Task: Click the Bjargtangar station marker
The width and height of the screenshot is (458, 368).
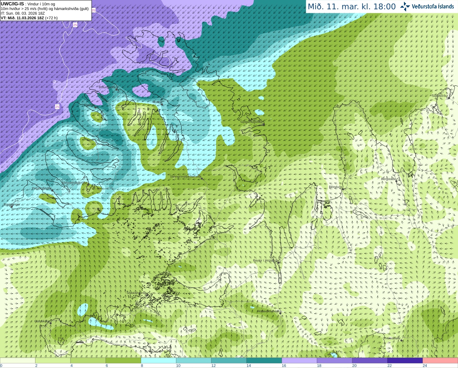Action: coord(11,207)
